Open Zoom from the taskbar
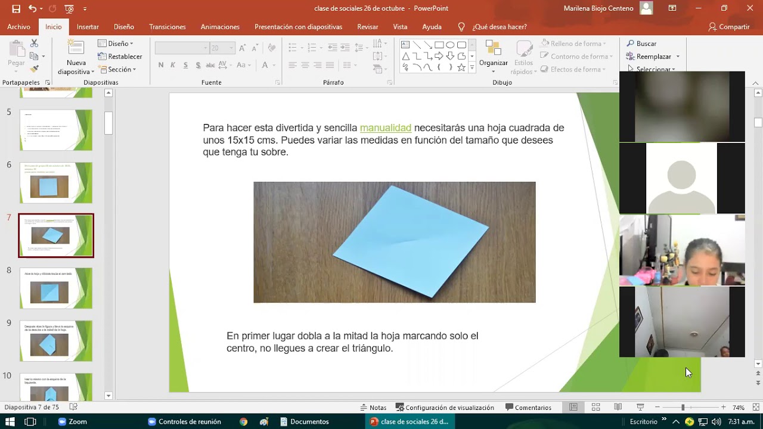Screen dimensions: 763x429 [72, 421]
